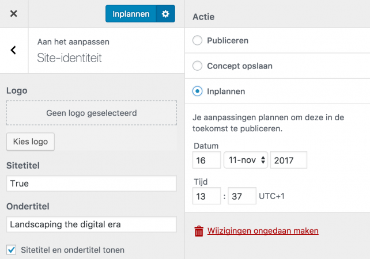This screenshot has height=259, width=370.
Task: Focus the Sitetitel field containing True
Action: [x=92, y=184]
